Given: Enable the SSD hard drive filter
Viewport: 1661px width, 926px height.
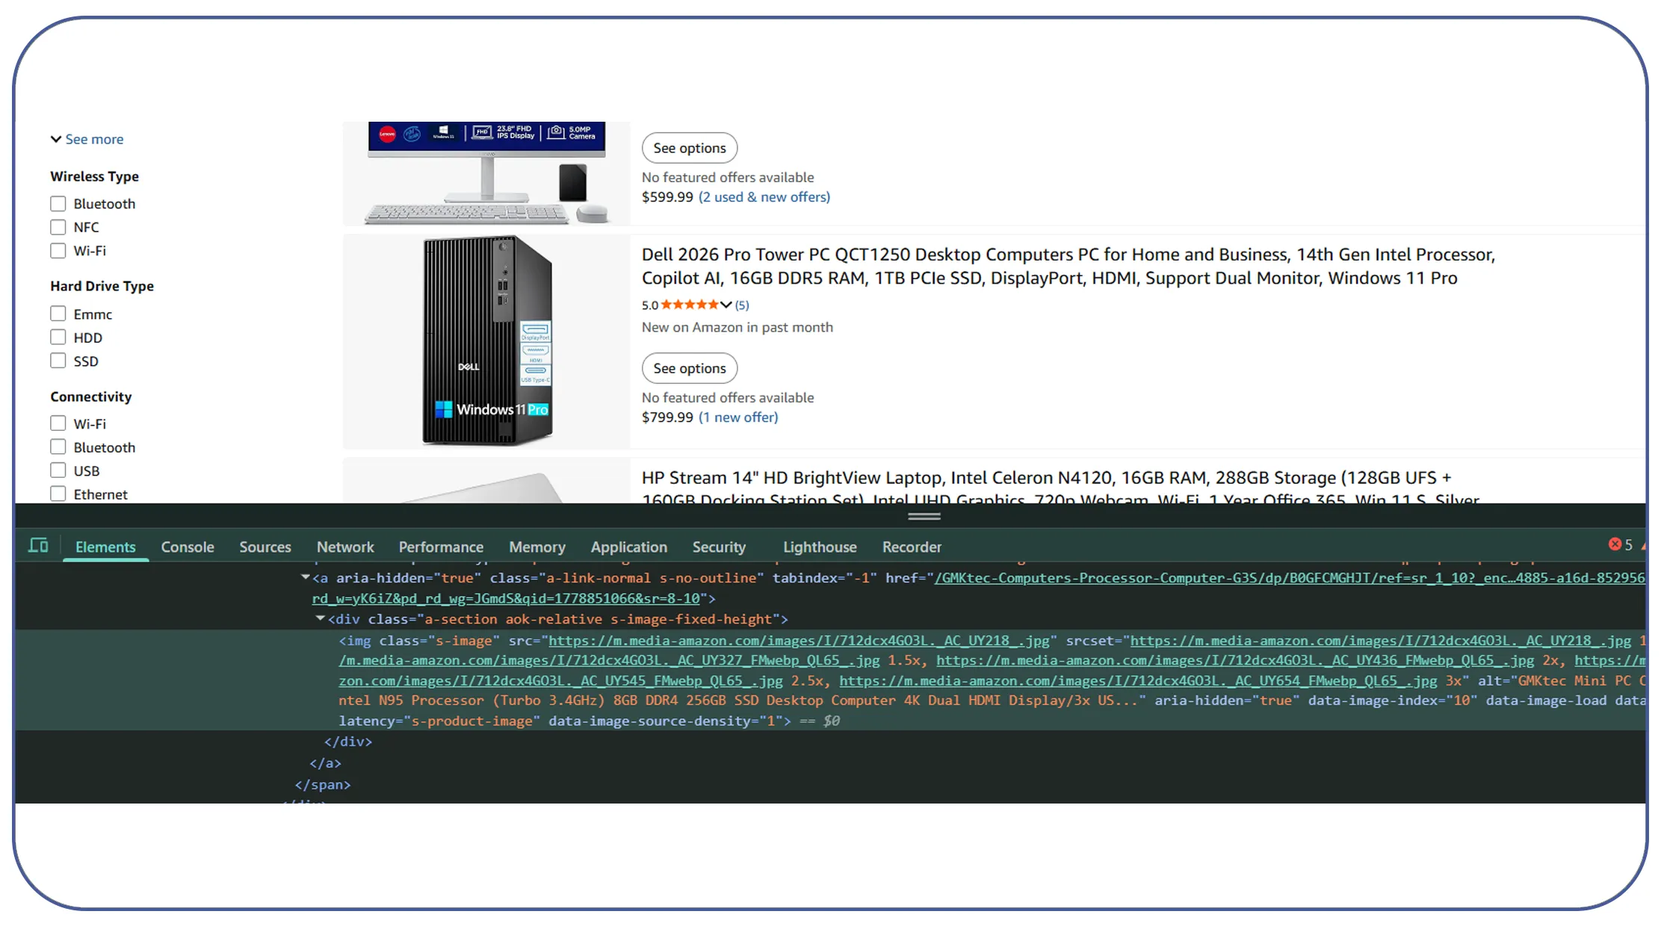Looking at the screenshot, I should click(x=58, y=361).
